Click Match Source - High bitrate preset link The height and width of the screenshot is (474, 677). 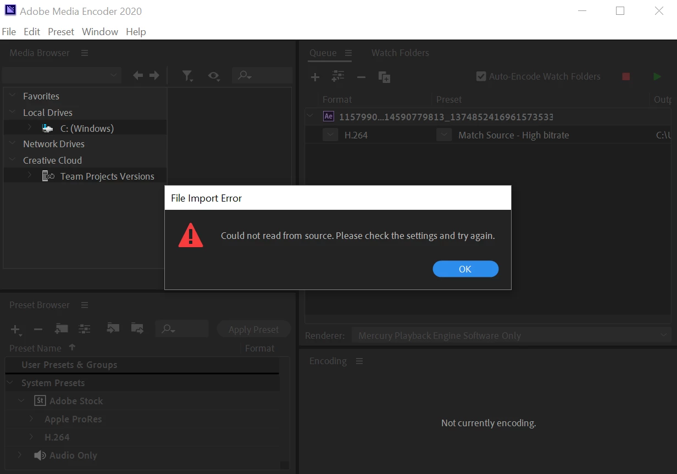[514, 135]
